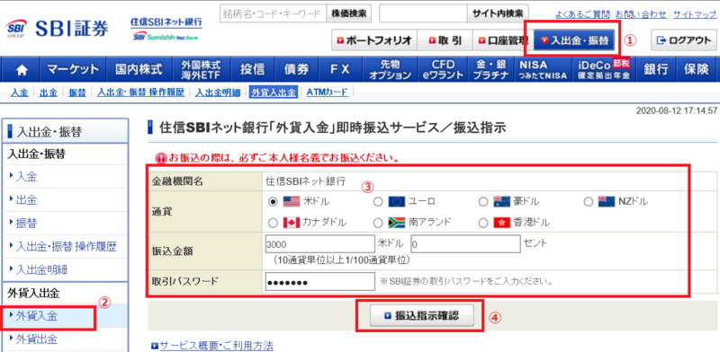The width and height of the screenshot is (720, 352).
Task: Go to the home icon in navigation
Action: tap(22, 70)
